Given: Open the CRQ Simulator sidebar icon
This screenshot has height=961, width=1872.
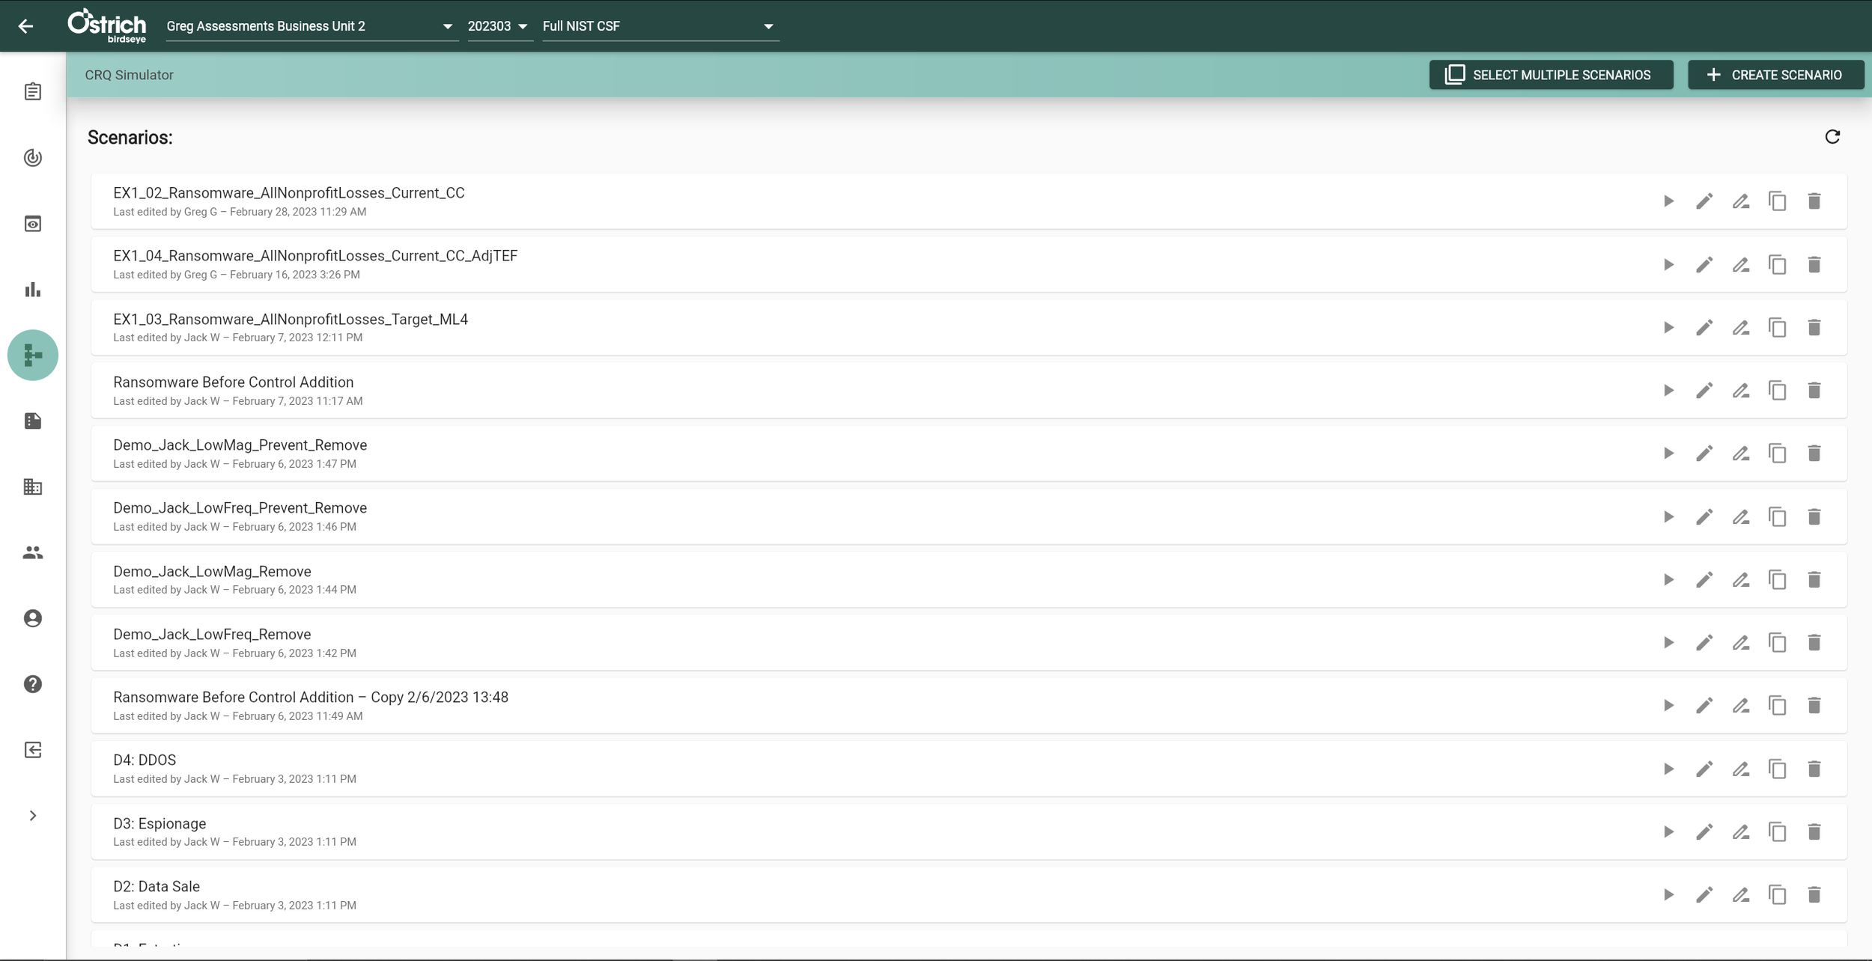Looking at the screenshot, I should 33,355.
